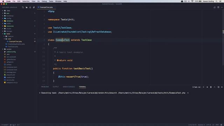Screen dimensions: 224x126
Task: Click the Spotlight search icon in menu bar
Action: click(x=217, y=1)
